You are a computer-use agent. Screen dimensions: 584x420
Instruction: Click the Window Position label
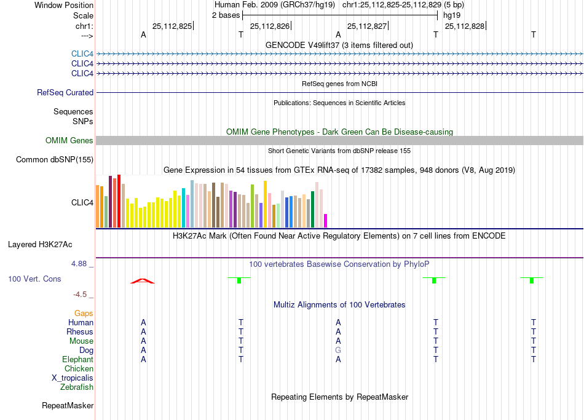coord(64,5)
